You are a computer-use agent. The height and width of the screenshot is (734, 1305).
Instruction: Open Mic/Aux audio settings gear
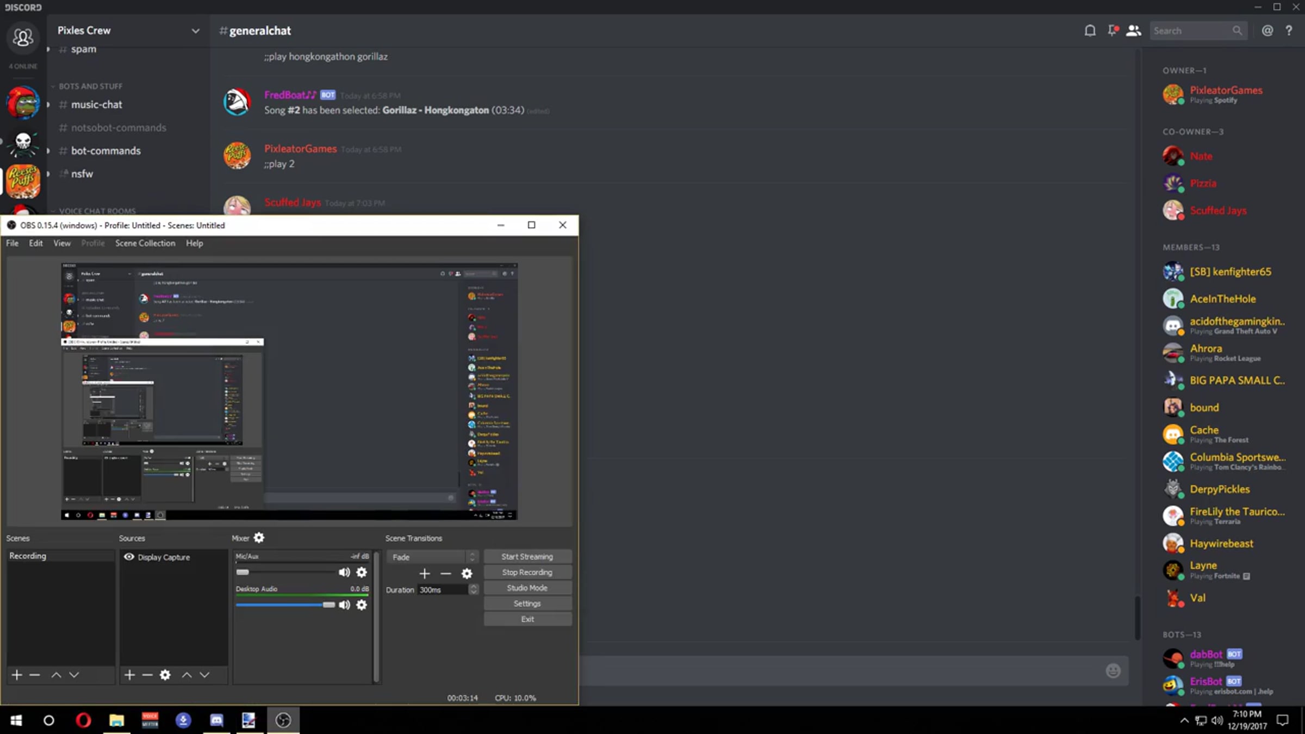[x=361, y=572]
